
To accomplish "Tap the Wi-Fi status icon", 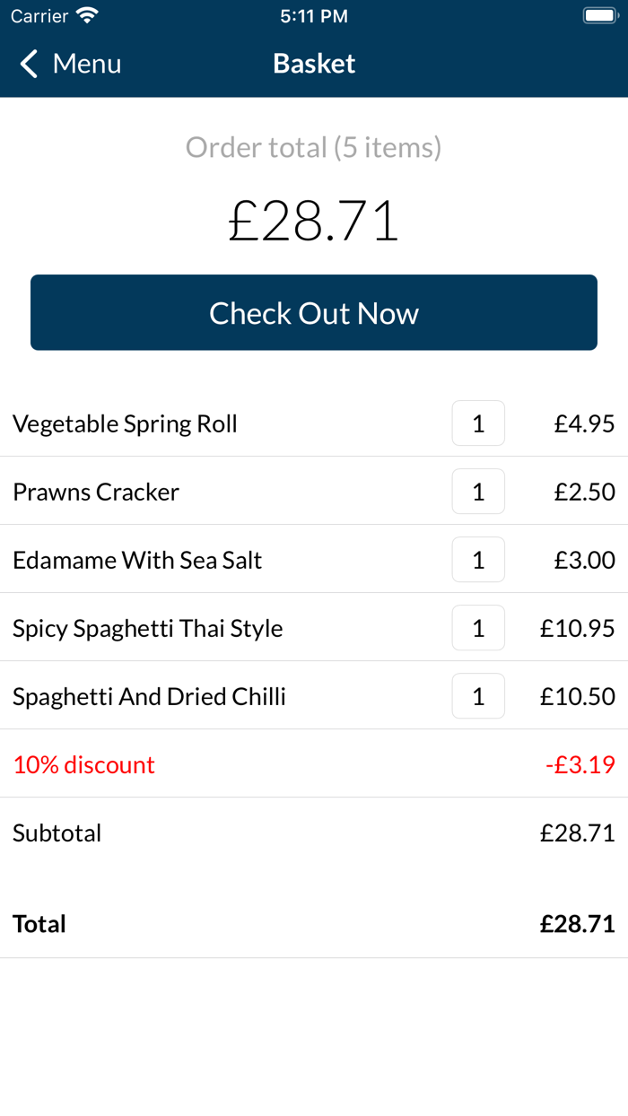I will point(87,15).
